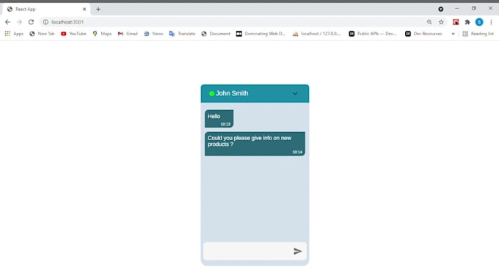Reload the page
This screenshot has height=270, width=499.
click(31, 22)
